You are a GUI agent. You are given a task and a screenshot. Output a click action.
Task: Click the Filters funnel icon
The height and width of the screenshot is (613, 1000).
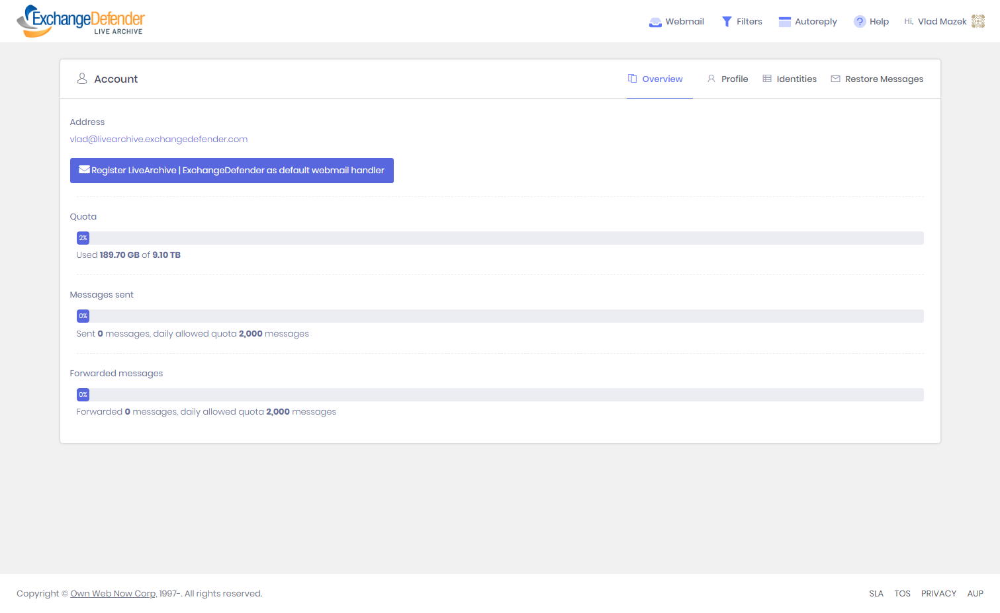click(x=727, y=22)
